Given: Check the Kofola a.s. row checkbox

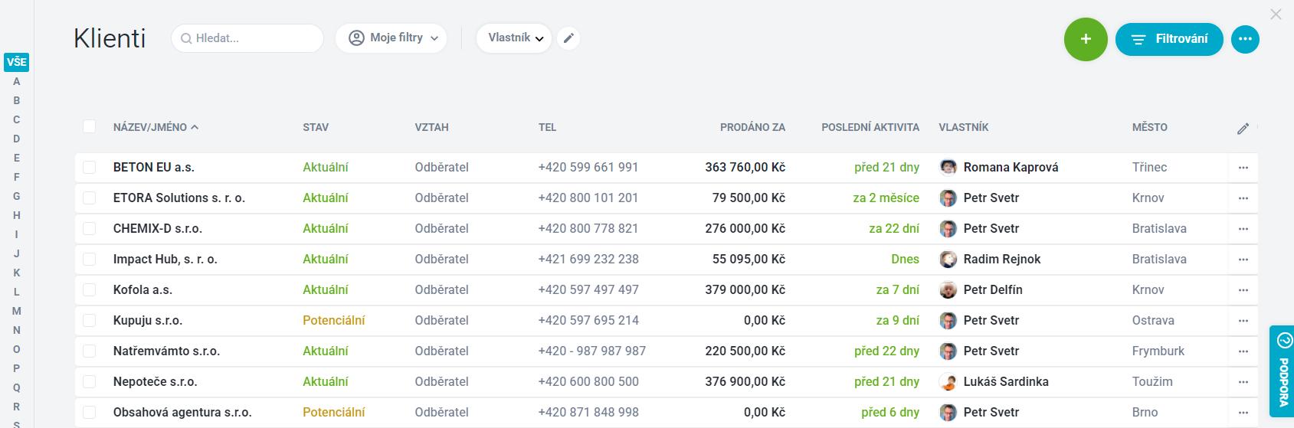Looking at the screenshot, I should pyautogui.click(x=90, y=289).
